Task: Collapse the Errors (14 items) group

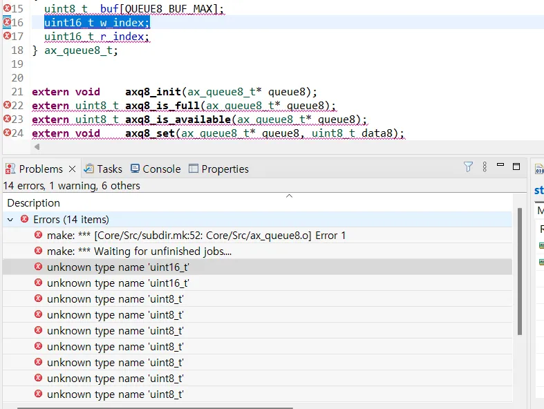Action: pos(10,220)
